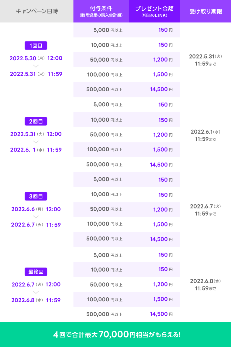Click the down chevron under 2022.6.7 12:00

[36, 292]
